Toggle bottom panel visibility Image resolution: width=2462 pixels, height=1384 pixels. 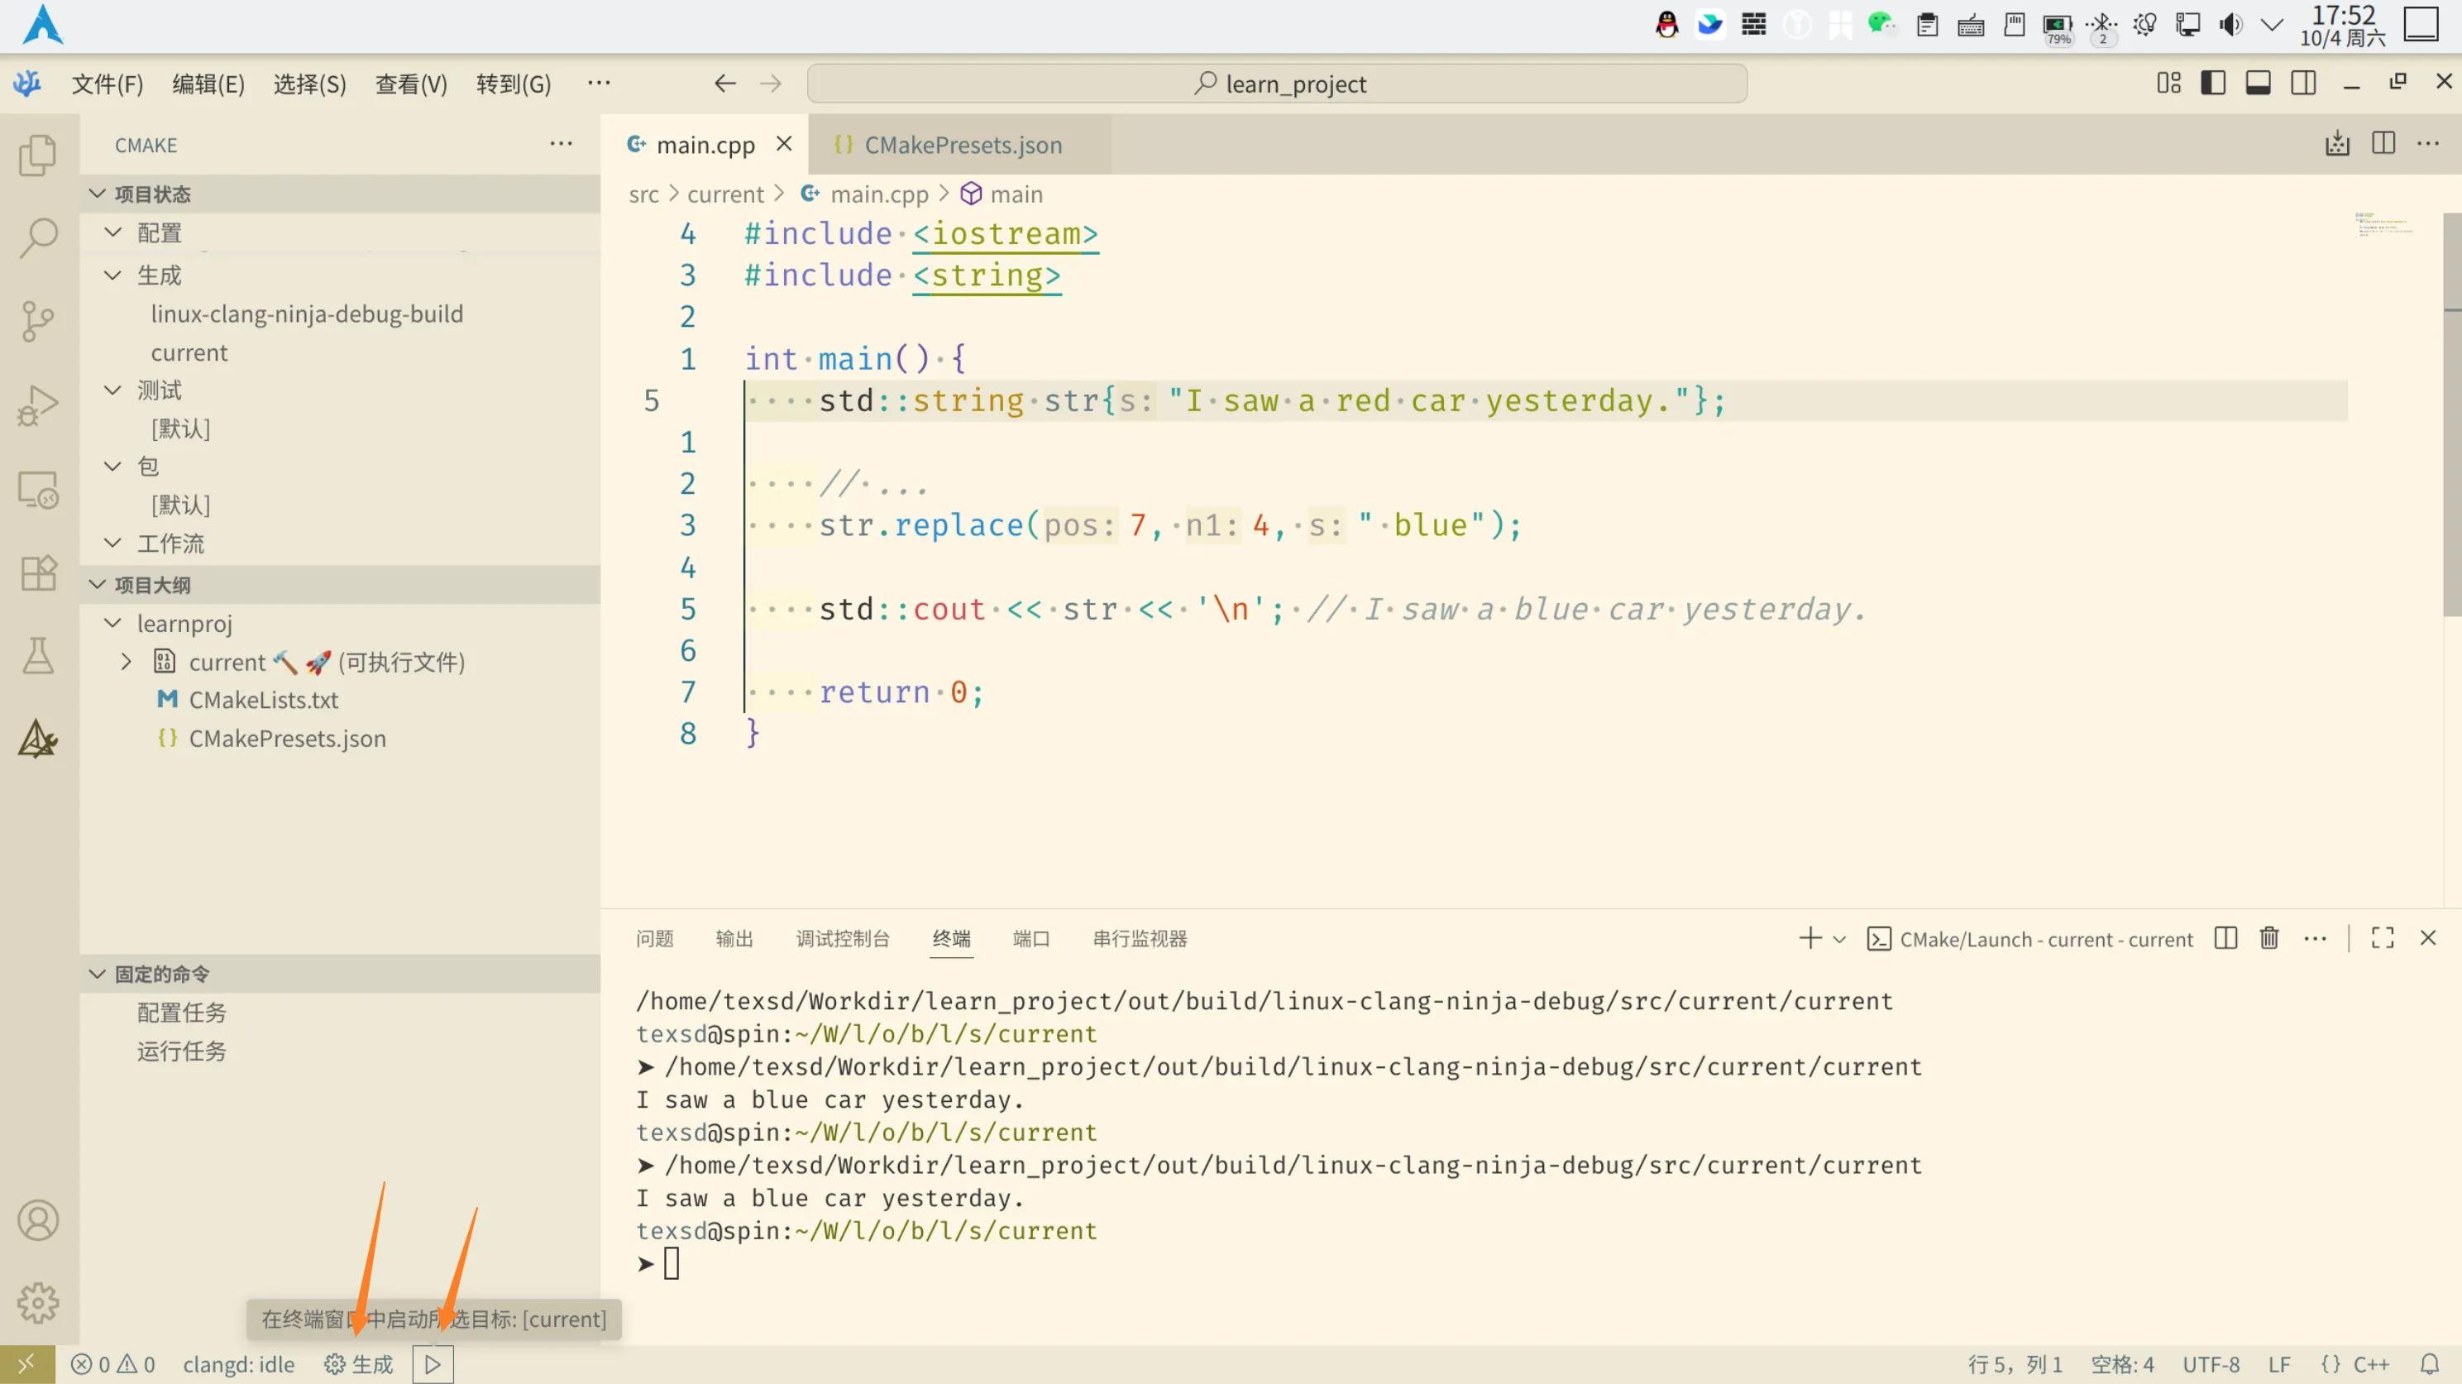[2259, 84]
